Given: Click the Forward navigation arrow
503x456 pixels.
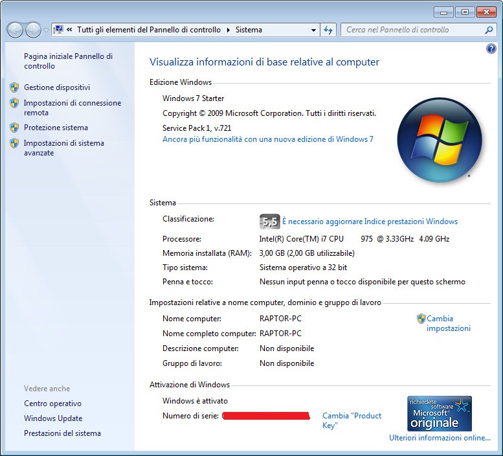Looking at the screenshot, I should 34,30.
